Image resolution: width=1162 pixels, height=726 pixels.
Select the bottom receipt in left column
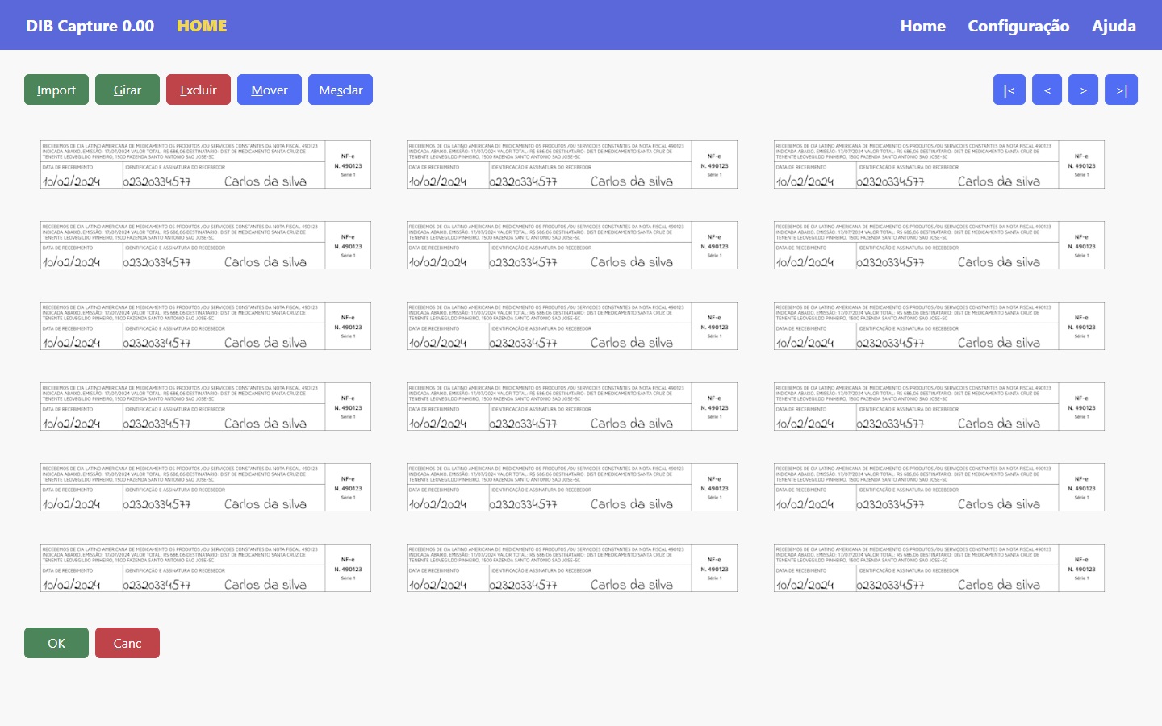coord(206,568)
